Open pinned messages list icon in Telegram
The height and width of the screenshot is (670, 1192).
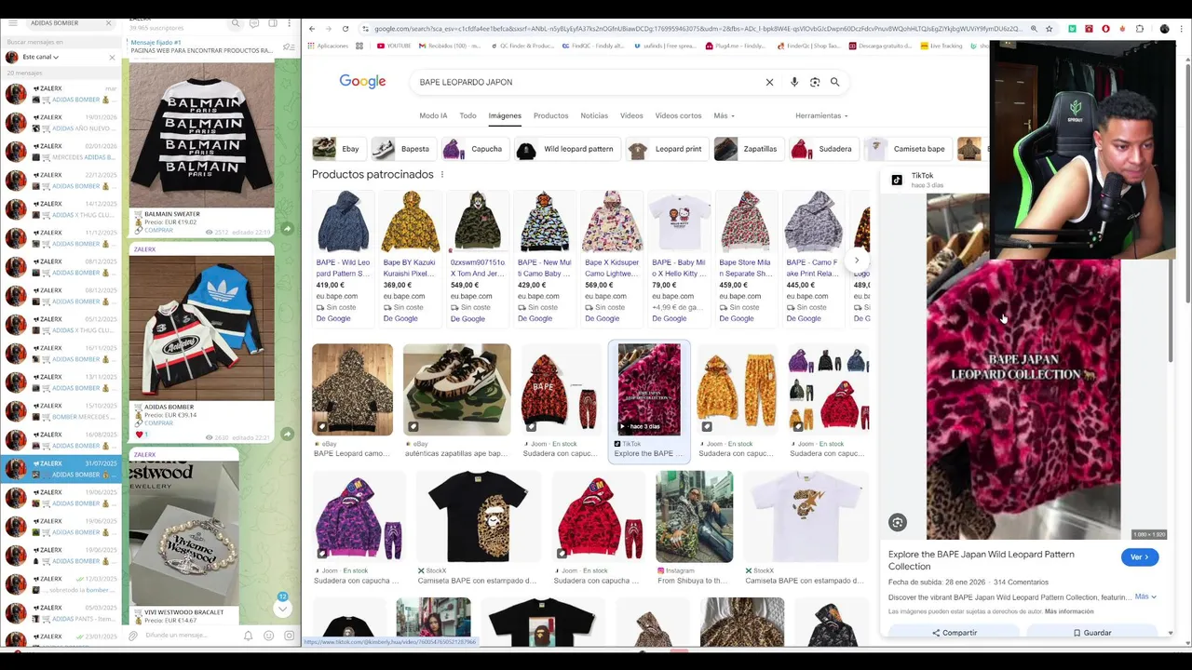(x=289, y=47)
